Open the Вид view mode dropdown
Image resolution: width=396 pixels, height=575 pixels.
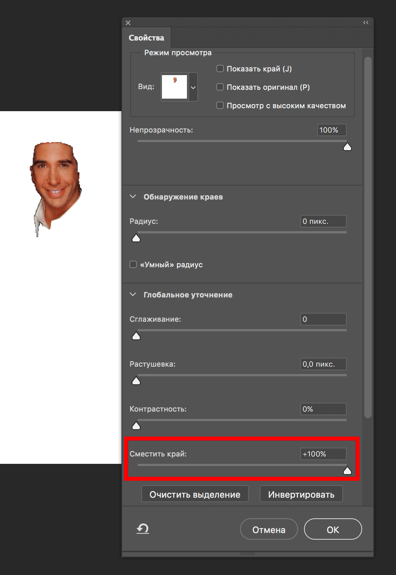193,87
